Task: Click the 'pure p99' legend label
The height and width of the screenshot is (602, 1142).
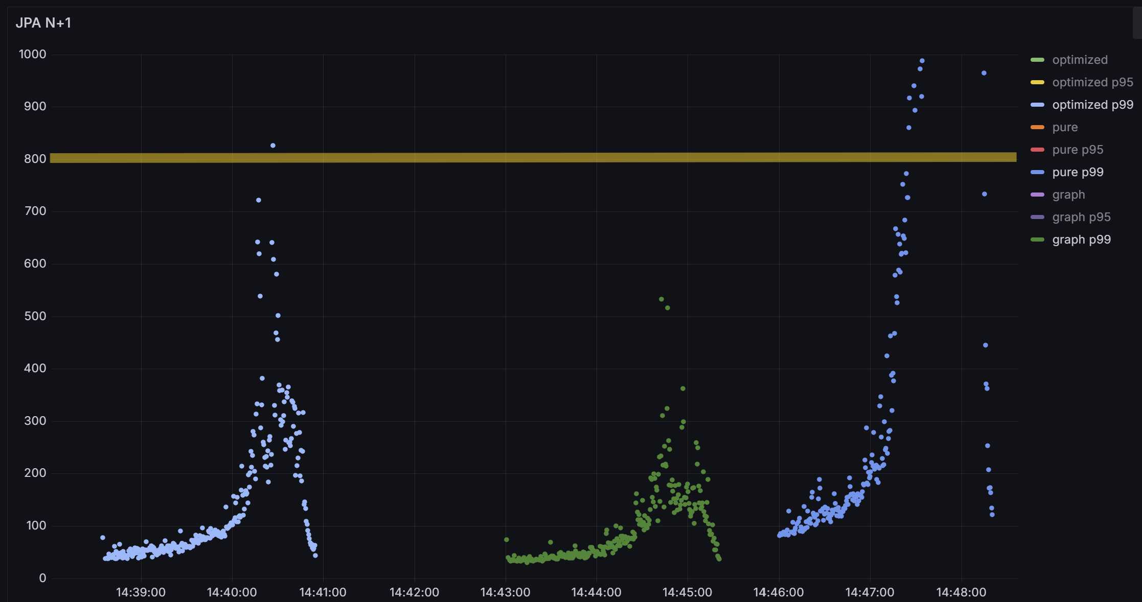Action: [1077, 172]
